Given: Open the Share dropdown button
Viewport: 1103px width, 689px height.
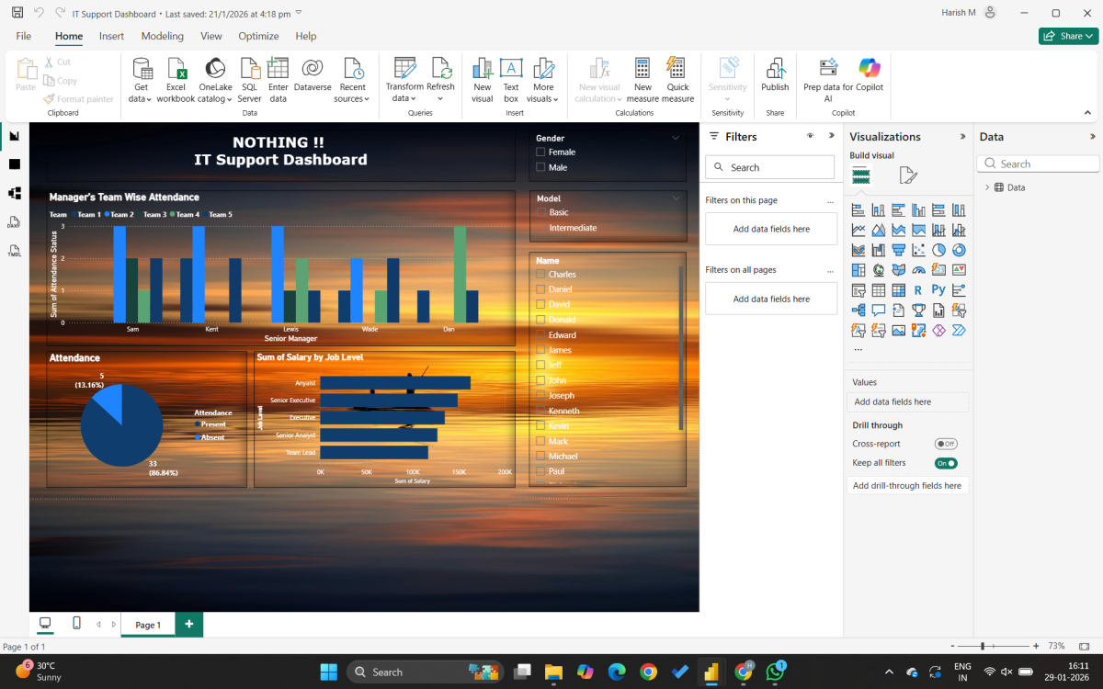Looking at the screenshot, I should click(x=1068, y=36).
